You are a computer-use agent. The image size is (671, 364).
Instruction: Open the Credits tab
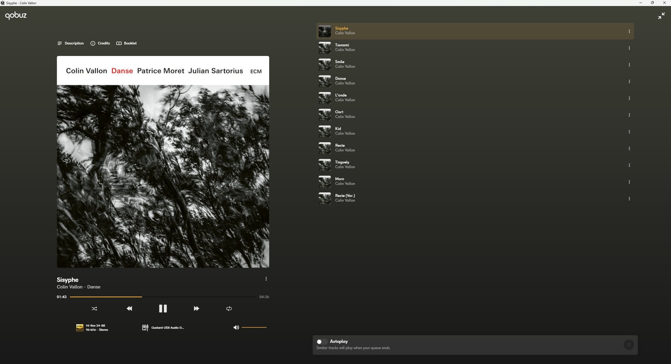click(100, 43)
